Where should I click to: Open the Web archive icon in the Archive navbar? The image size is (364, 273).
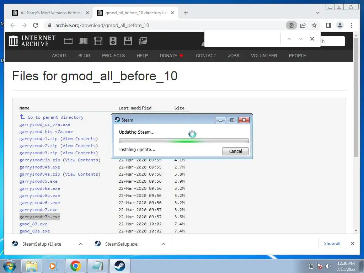pos(68,41)
